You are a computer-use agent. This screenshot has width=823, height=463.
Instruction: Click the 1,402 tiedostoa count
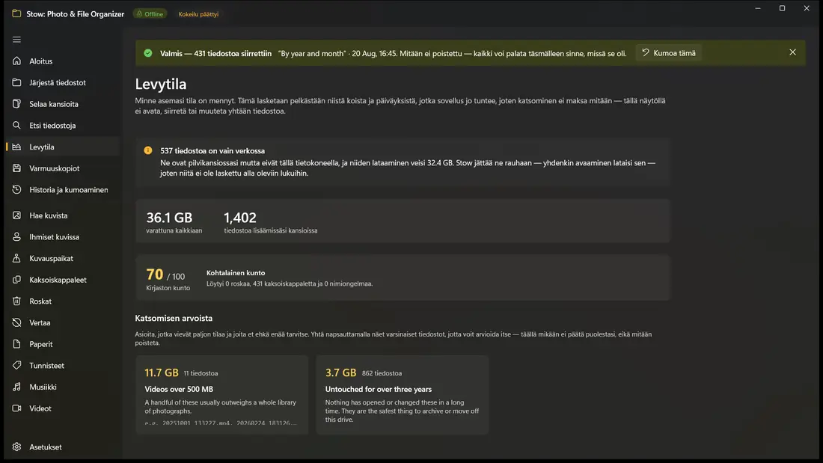point(270,221)
